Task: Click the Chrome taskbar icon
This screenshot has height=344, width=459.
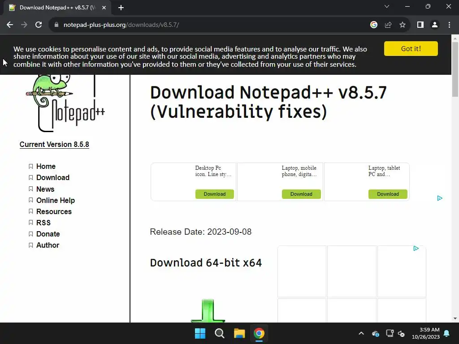Action: point(259,333)
